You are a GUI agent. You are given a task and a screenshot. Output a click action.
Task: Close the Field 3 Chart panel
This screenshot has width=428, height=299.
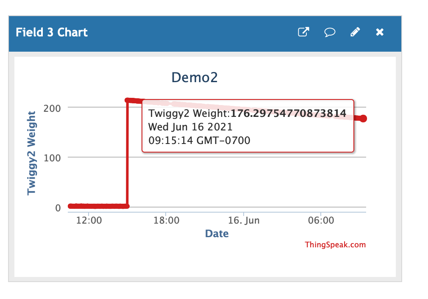(380, 32)
